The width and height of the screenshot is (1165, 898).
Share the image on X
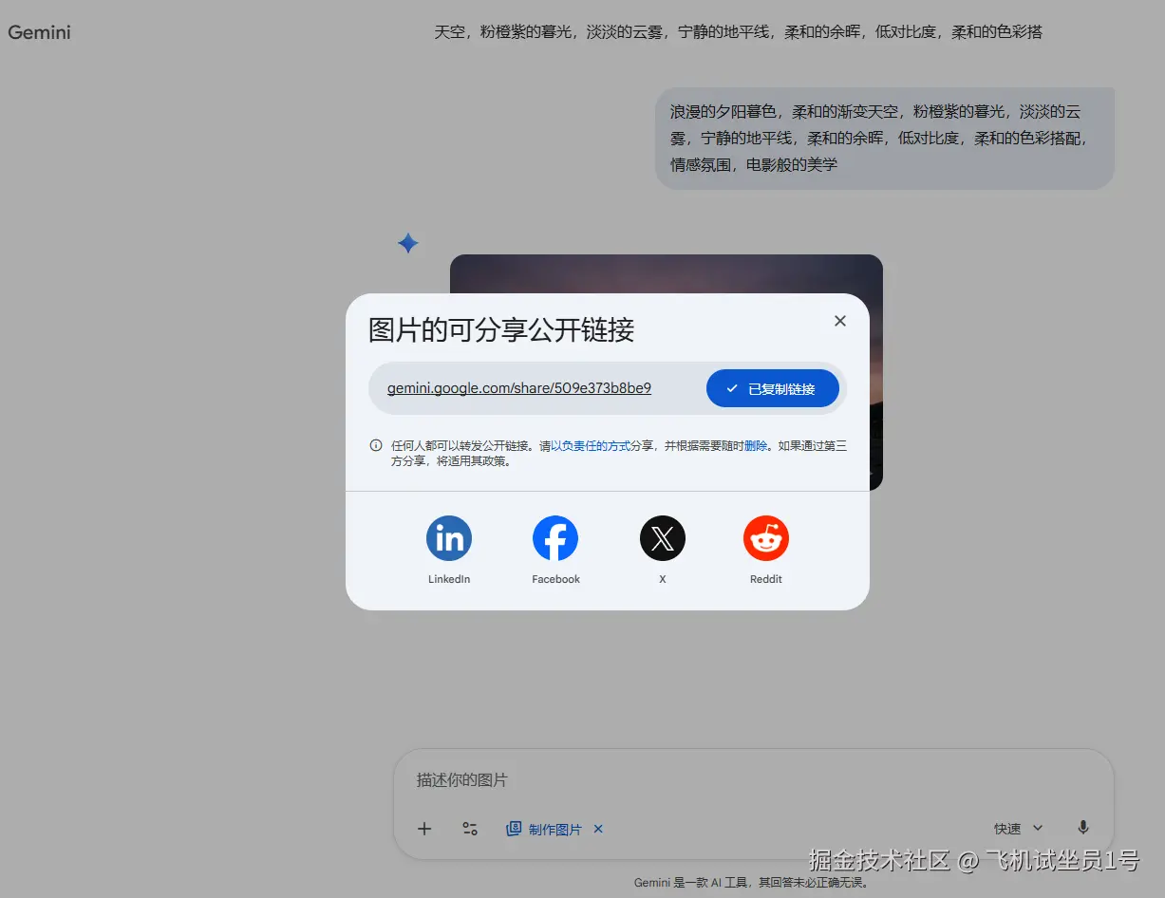pyautogui.click(x=662, y=537)
